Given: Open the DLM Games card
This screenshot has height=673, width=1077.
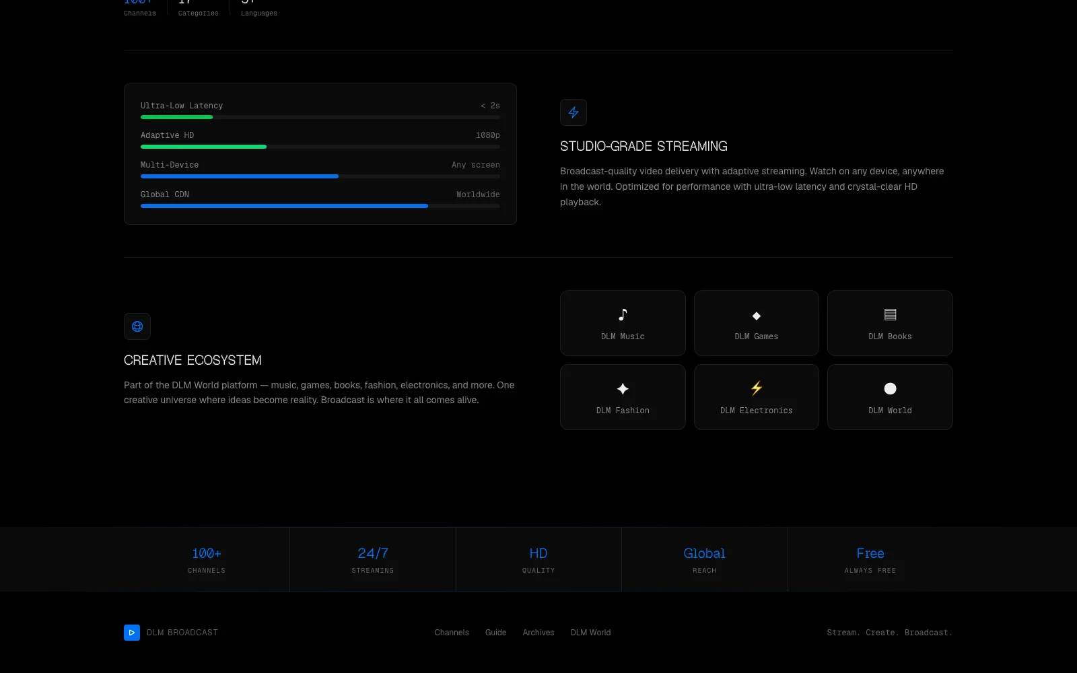Looking at the screenshot, I should point(757,323).
